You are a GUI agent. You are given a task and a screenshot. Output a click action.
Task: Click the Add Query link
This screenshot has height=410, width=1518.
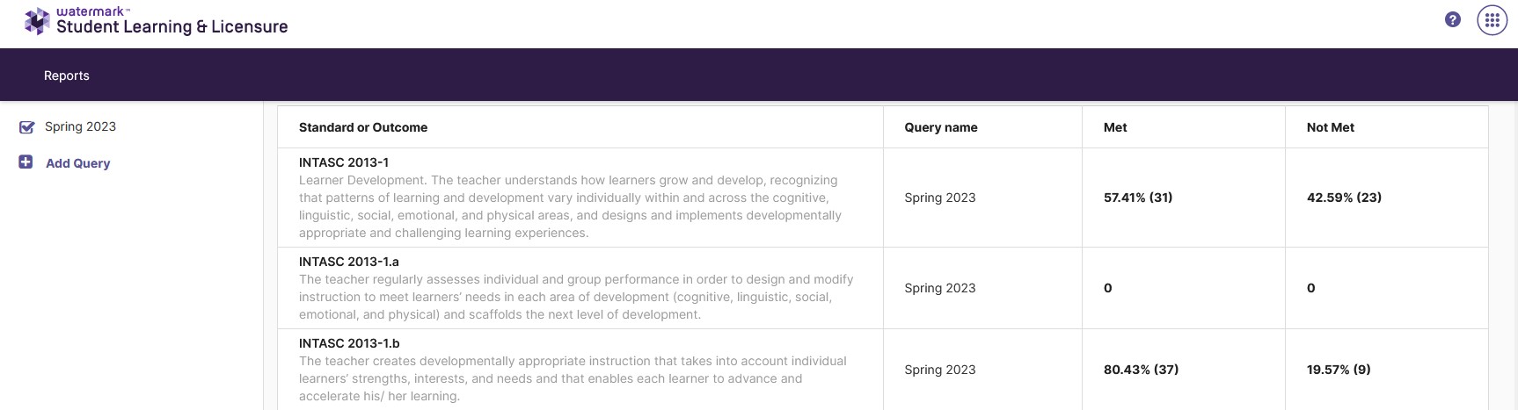click(78, 163)
